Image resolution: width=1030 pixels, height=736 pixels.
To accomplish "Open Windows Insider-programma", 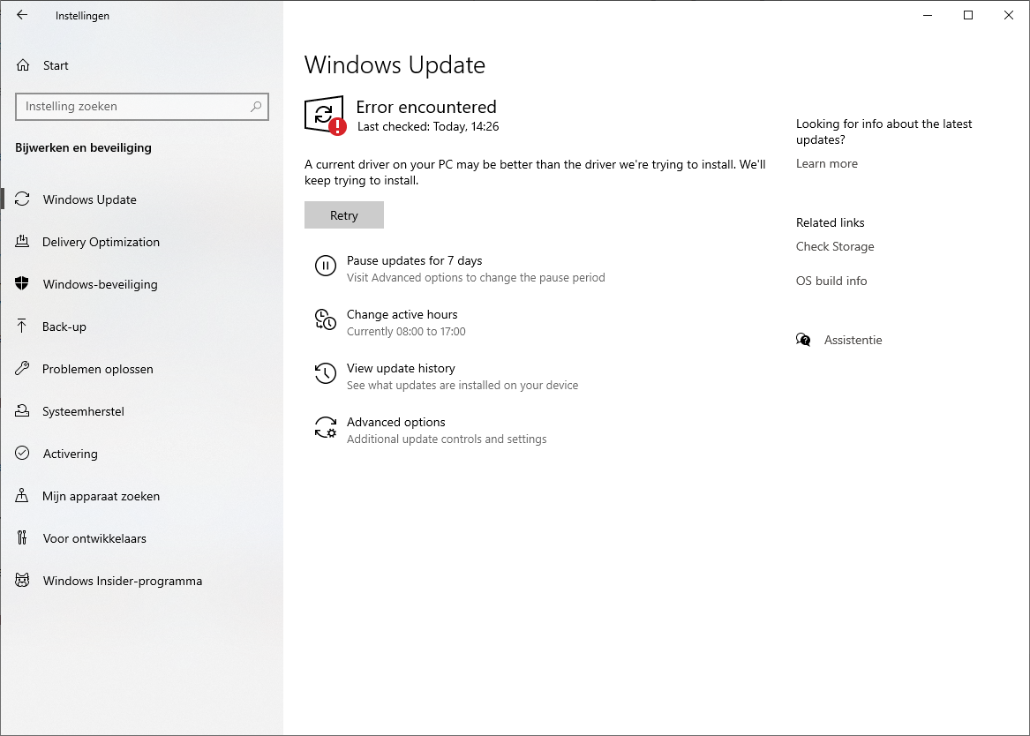I will click(142, 581).
